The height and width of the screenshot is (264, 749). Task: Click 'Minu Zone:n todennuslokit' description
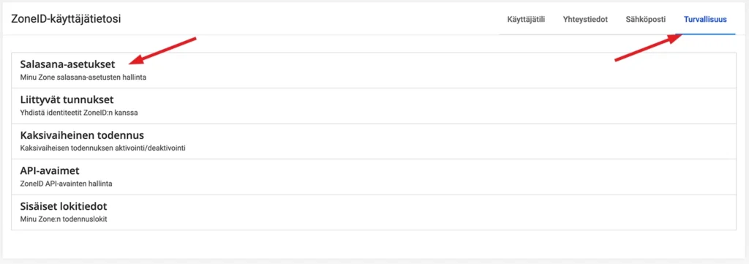point(64,219)
